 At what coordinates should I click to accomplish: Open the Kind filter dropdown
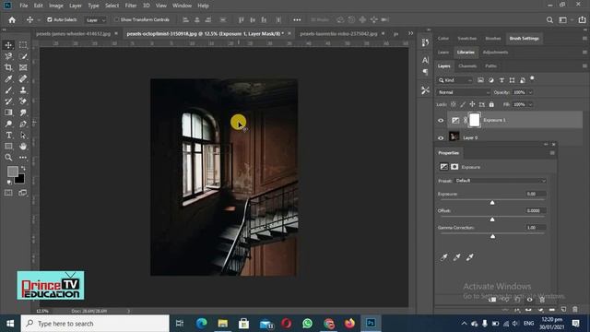(x=454, y=80)
